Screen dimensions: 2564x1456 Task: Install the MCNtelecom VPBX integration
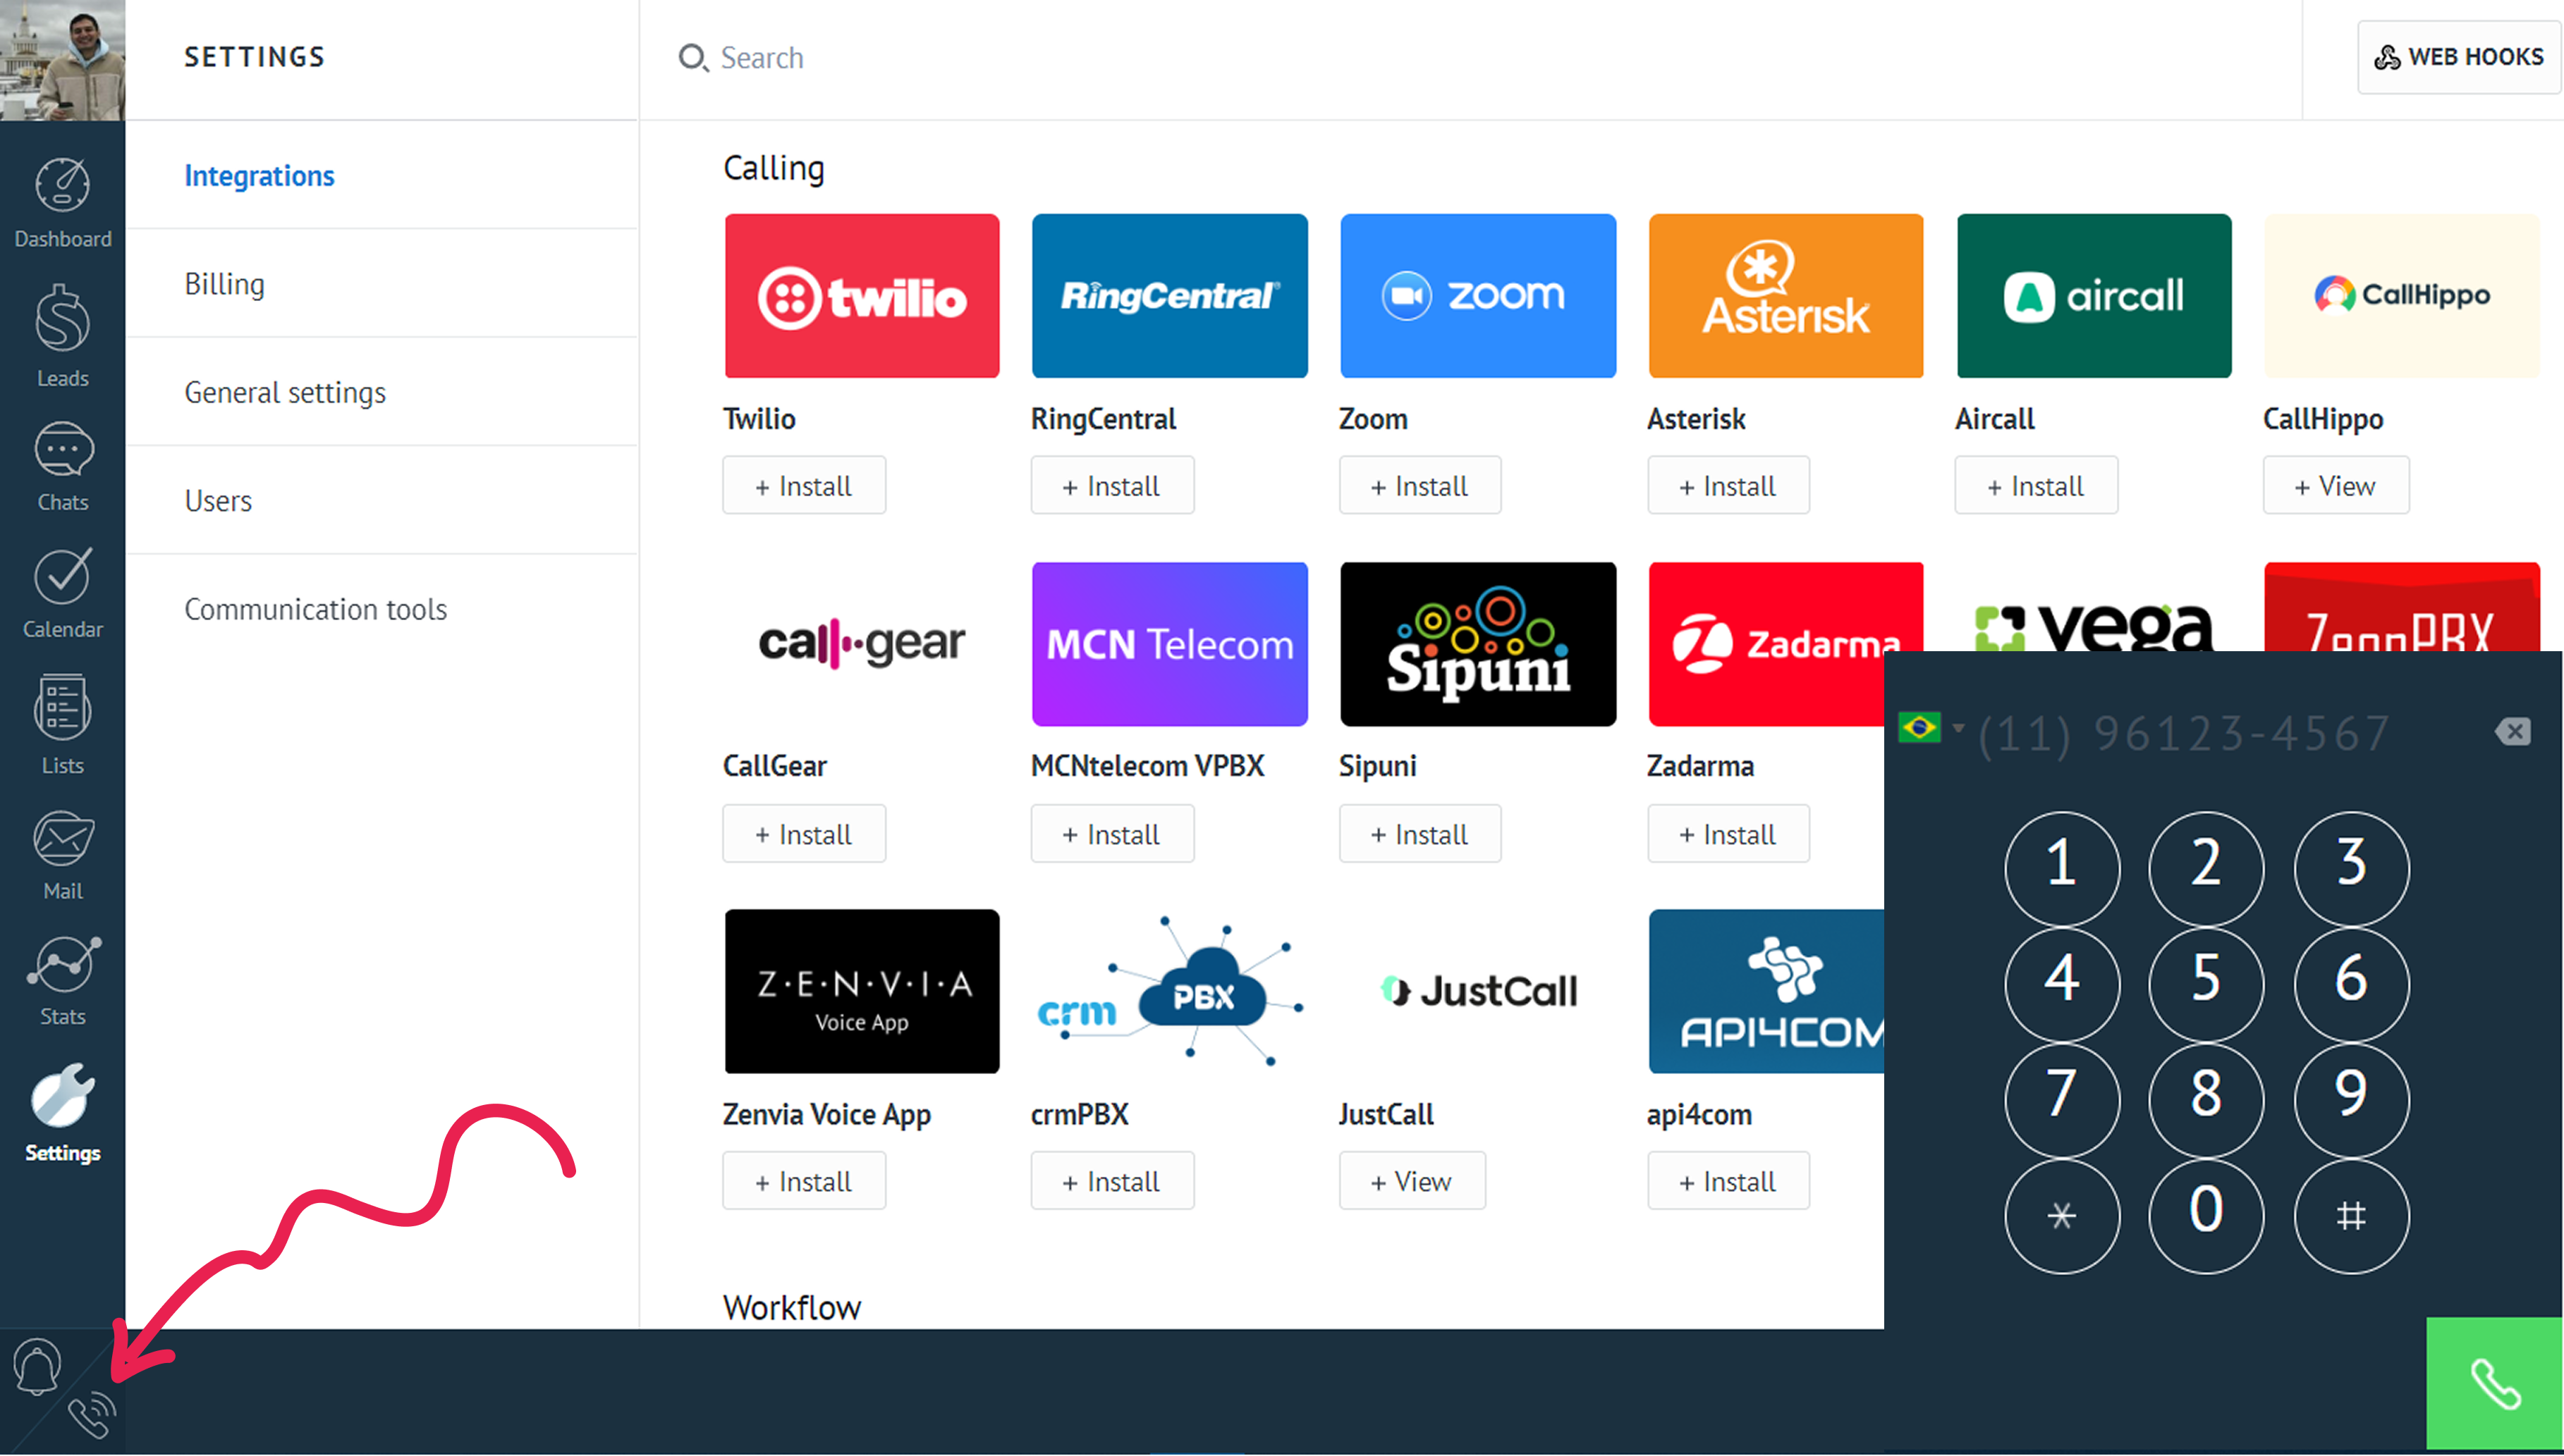pyautogui.click(x=1113, y=834)
